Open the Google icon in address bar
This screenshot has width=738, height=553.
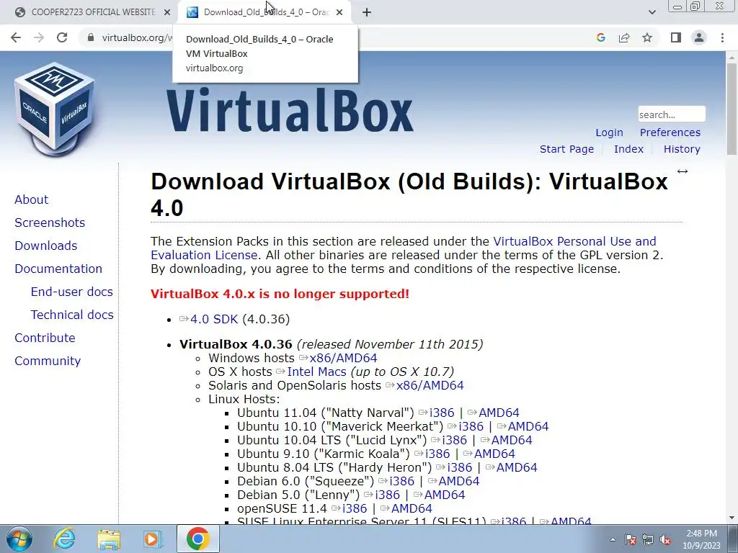[x=600, y=37]
